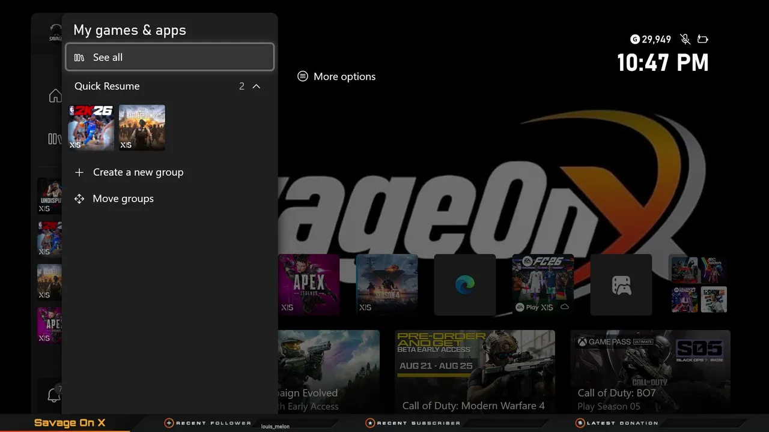This screenshot has height=432, width=769.
Task: Collapse the Quick Resume group chevron
Action: (x=257, y=86)
